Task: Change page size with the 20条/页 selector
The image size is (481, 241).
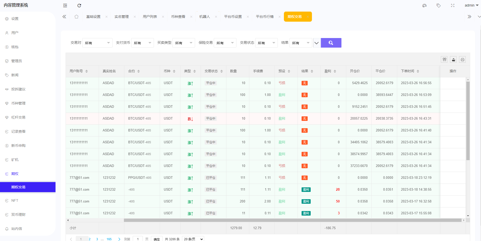Action: tap(193, 239)
